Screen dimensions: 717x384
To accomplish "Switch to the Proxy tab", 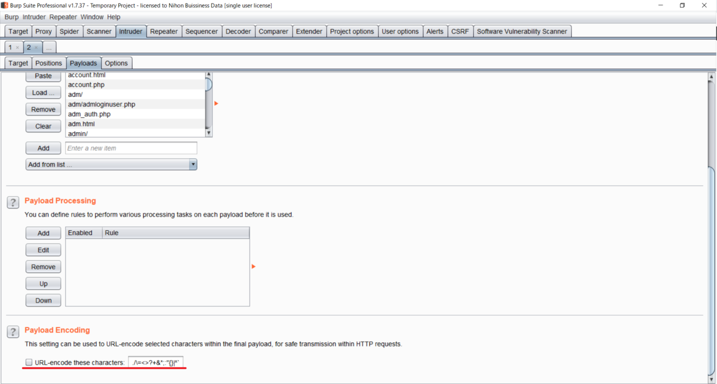I will (x=44, y=32).
